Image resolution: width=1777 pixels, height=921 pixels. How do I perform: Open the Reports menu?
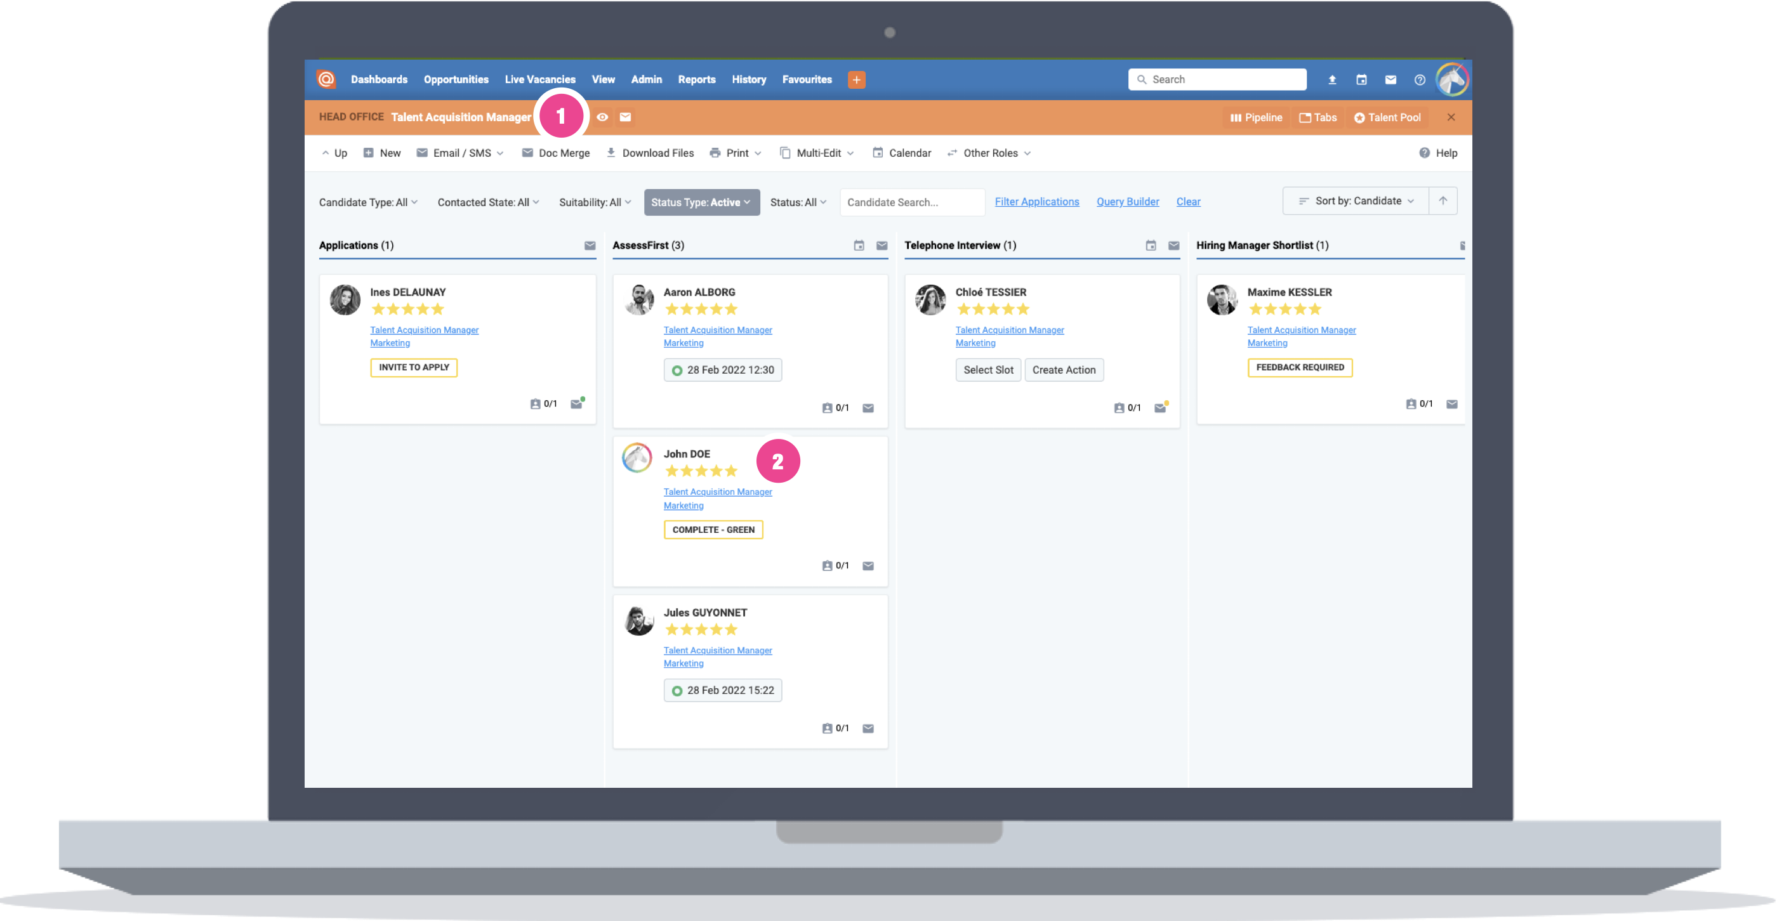[x=697, y=79]
